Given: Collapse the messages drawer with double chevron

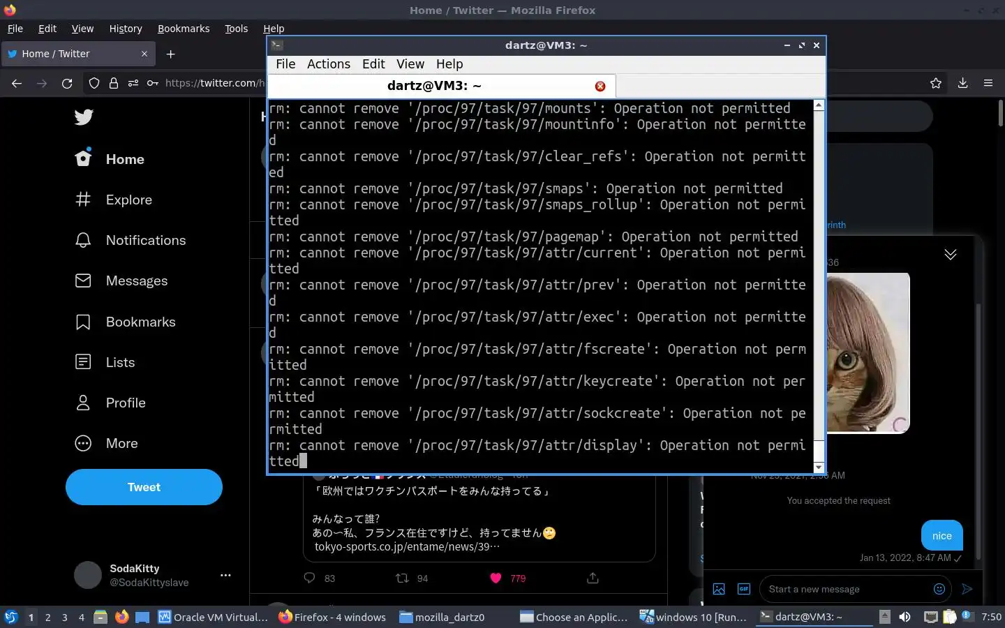Looking at the screenshot, I should [951, 254].
